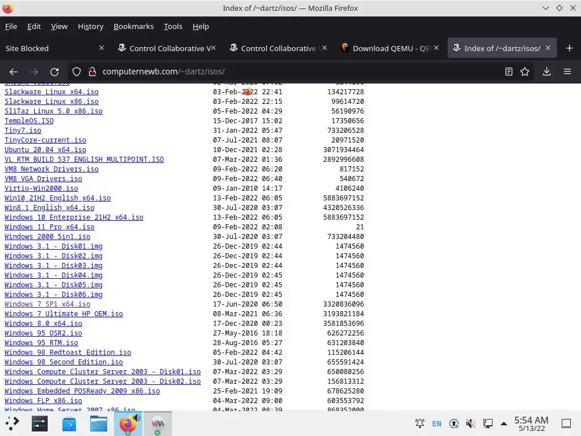Open the tracking protection shield icon
Screen dimensions: 581x436
pos(77,72)
